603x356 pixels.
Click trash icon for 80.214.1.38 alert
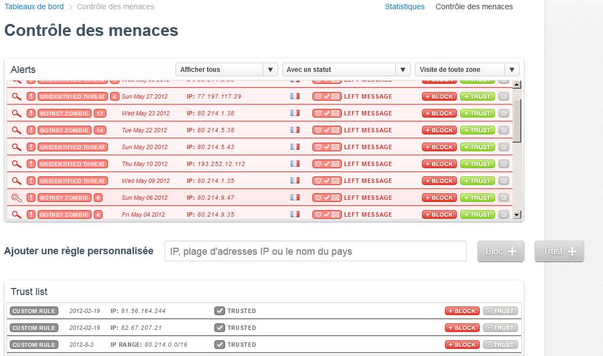[x=504, y=113]
